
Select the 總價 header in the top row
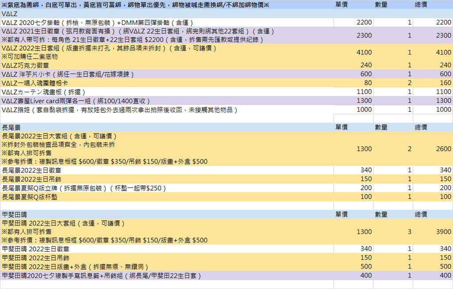[421, 4]
